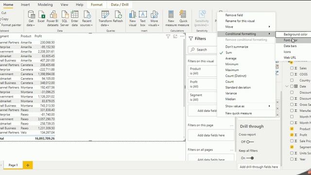Add a new page with the plus button

[28, 165]
